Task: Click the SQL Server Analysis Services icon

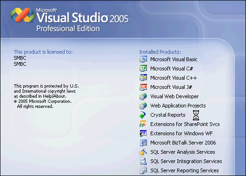Action: coord(143,152)
